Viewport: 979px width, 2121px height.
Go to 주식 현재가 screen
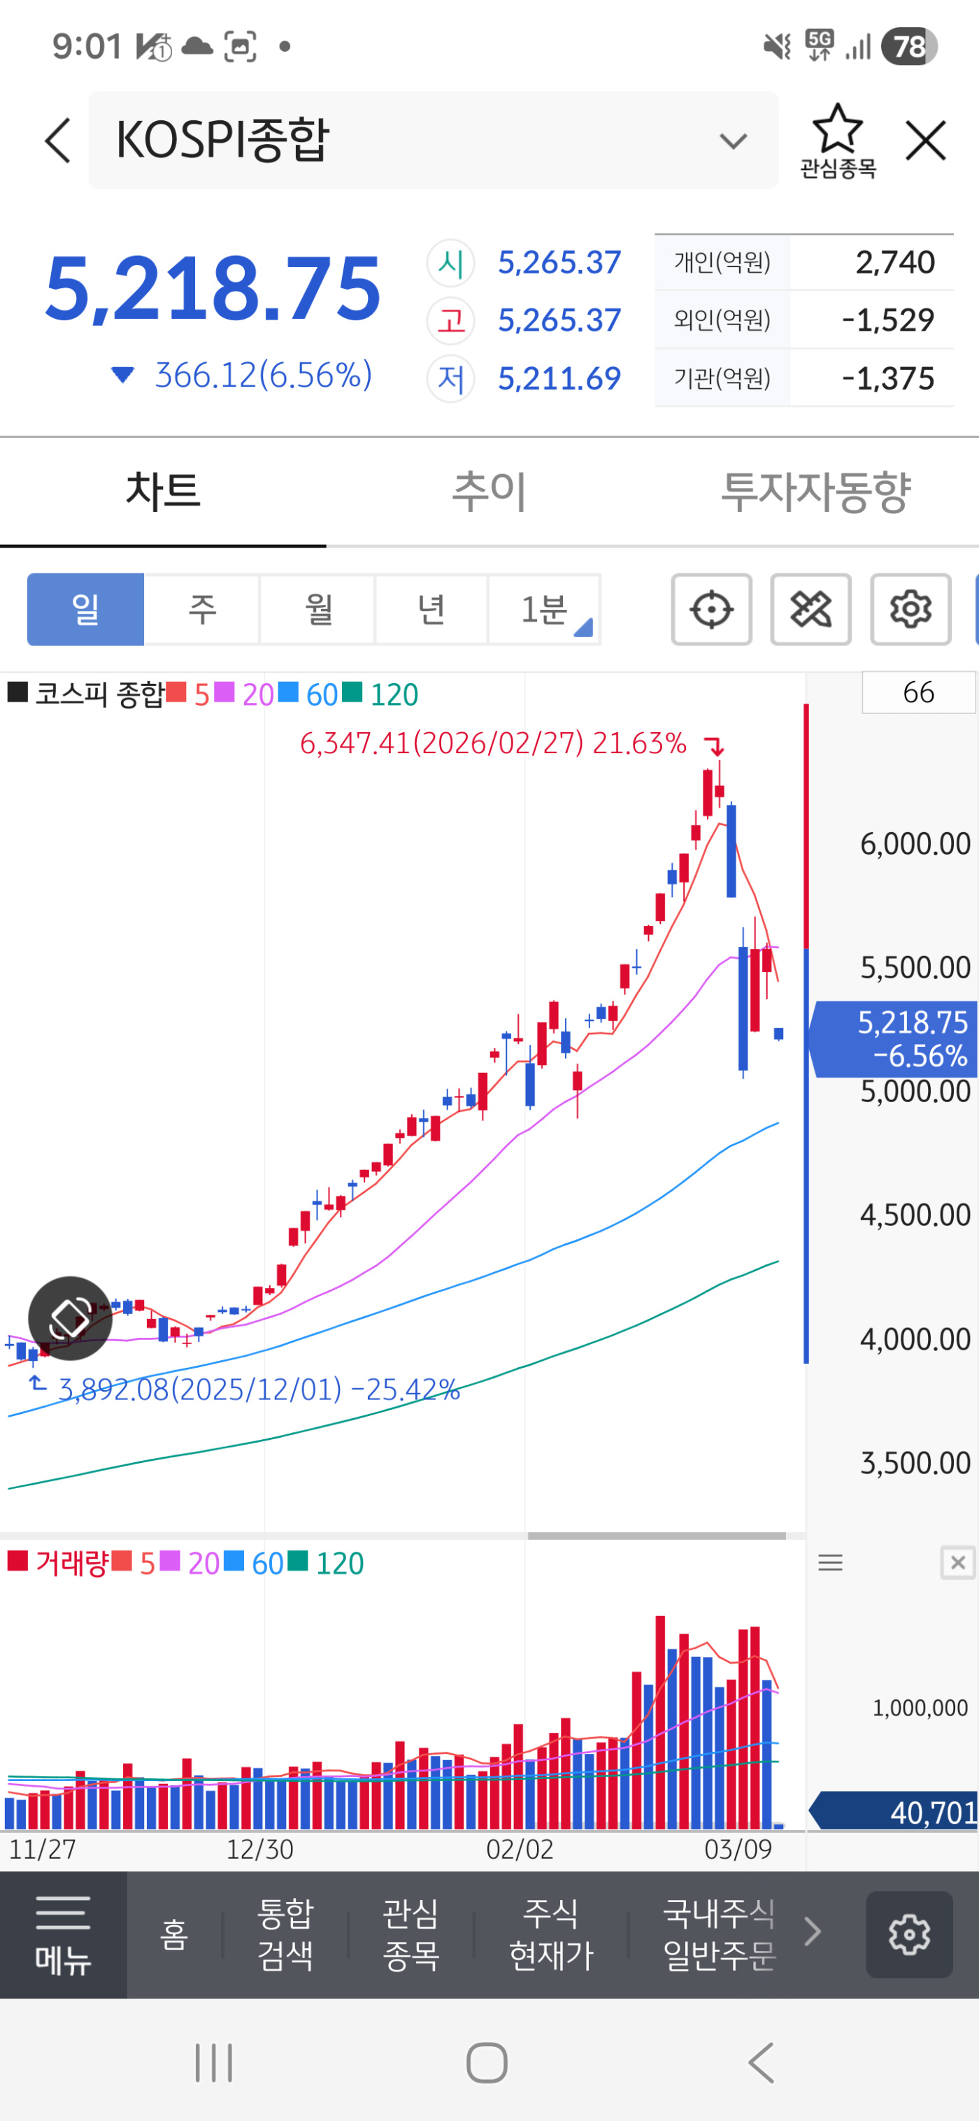tap(550, 1934)
